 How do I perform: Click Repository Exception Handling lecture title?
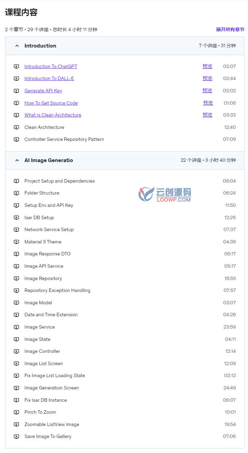tap(57, 290)
